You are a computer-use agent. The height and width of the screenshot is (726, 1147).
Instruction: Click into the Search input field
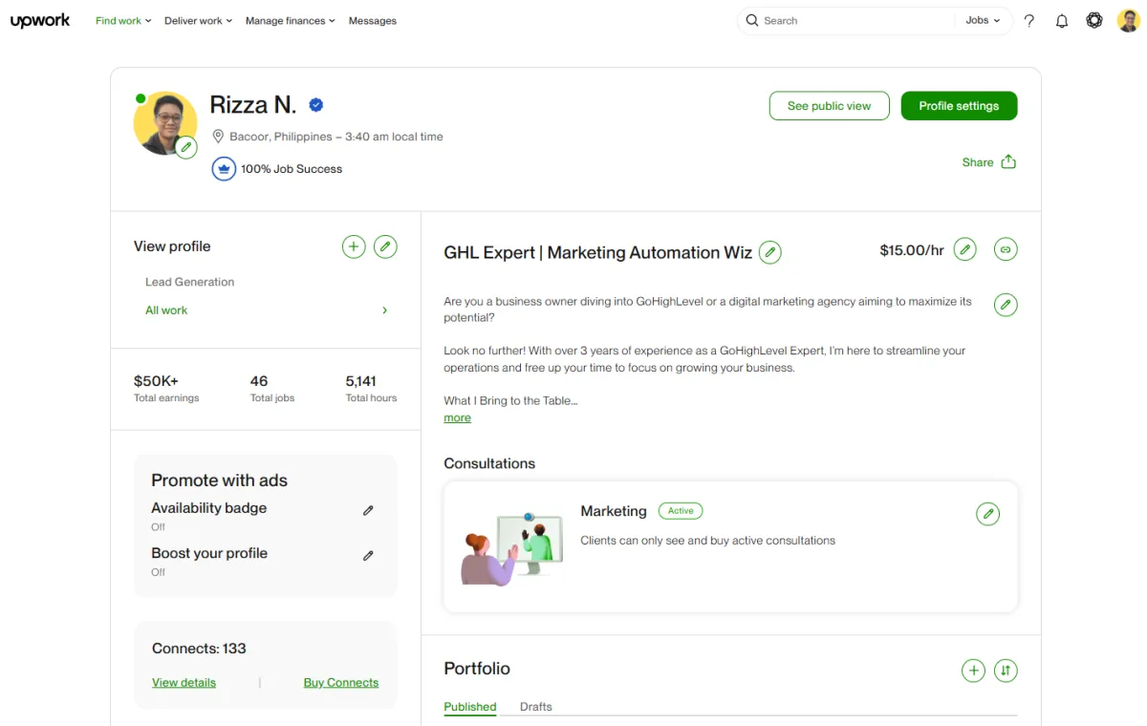click(x=851, y=21)
